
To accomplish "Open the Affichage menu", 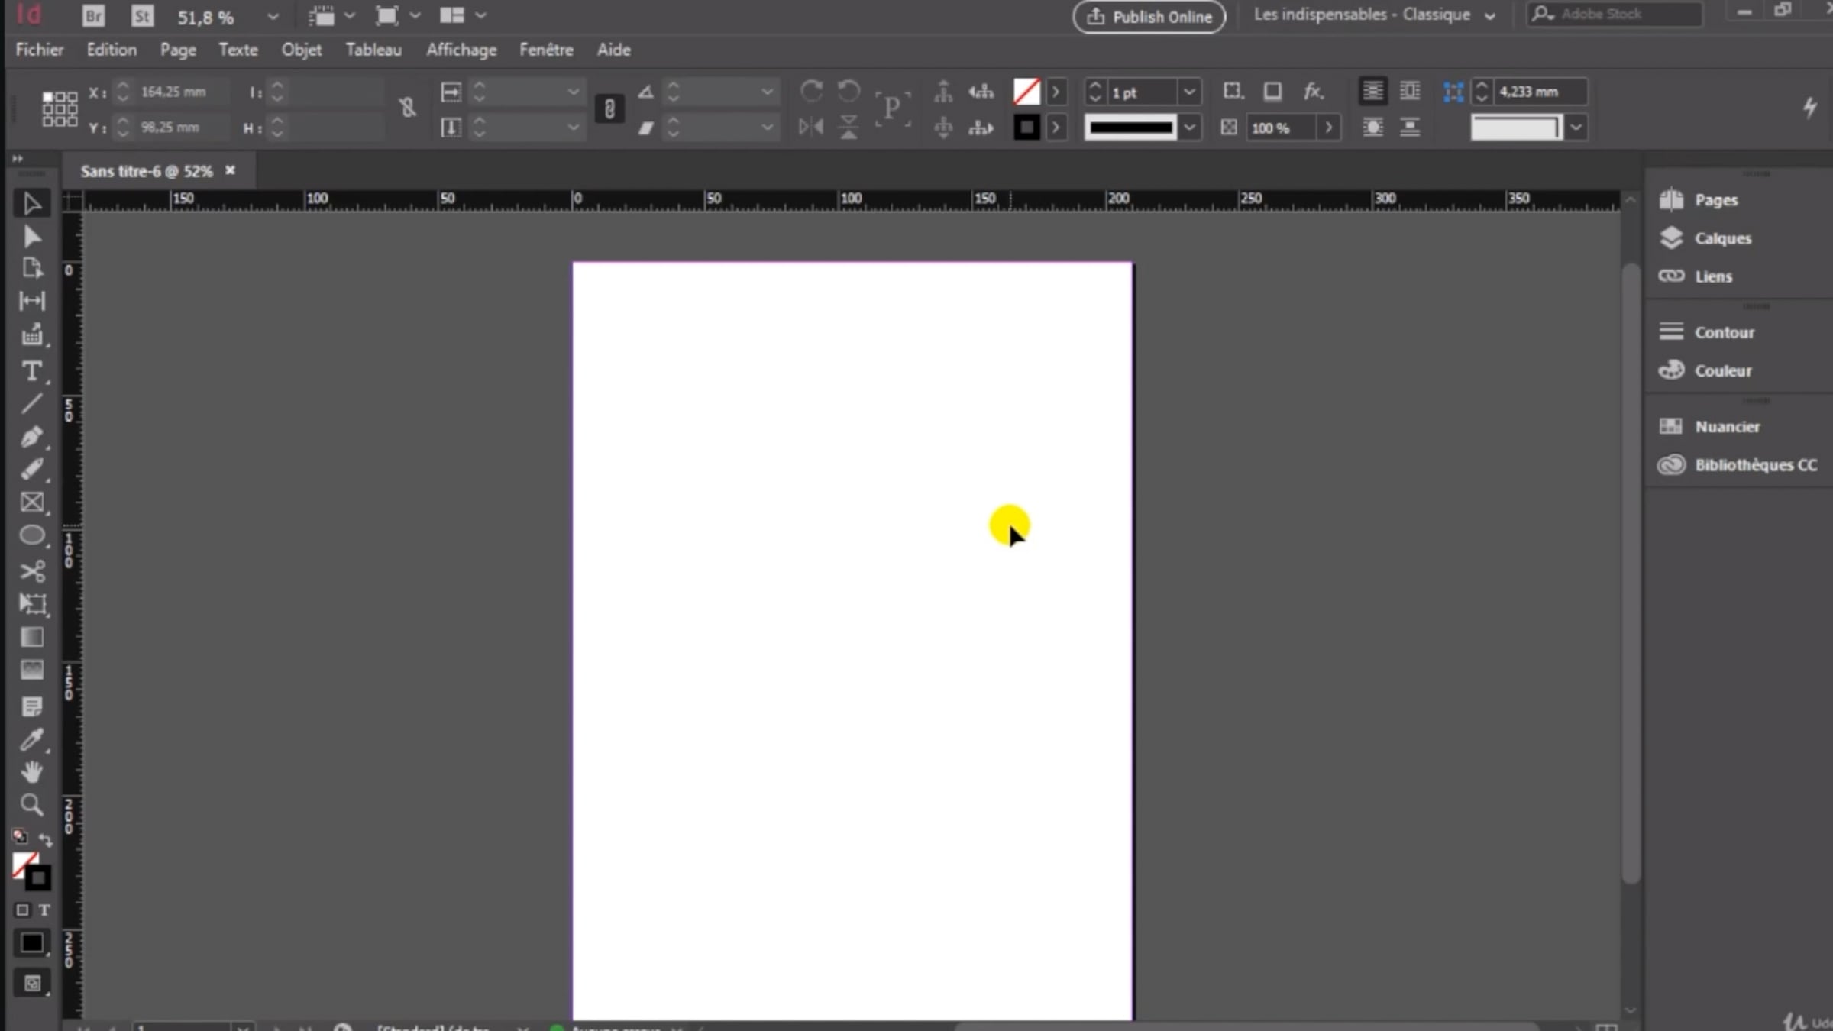I will tap(461, 50).
